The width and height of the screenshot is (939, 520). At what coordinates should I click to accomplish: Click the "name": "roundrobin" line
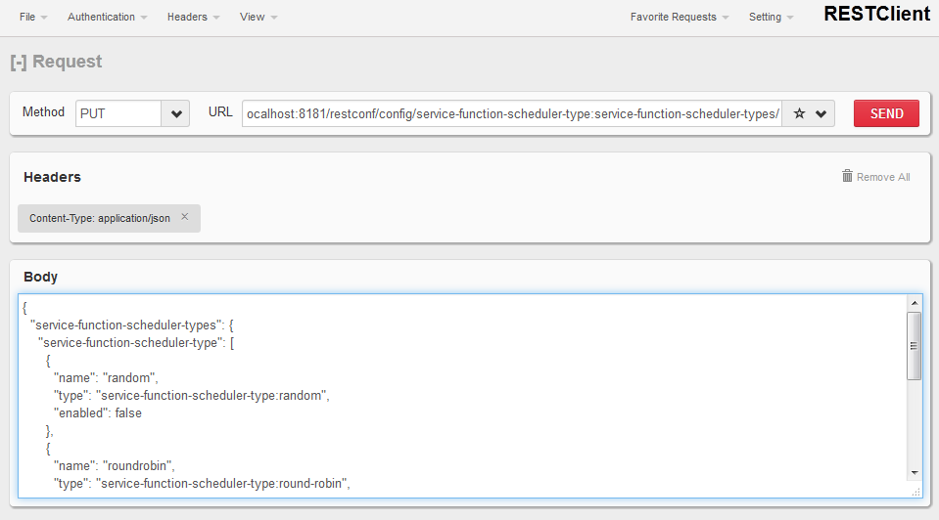click(x=115, y=465)
